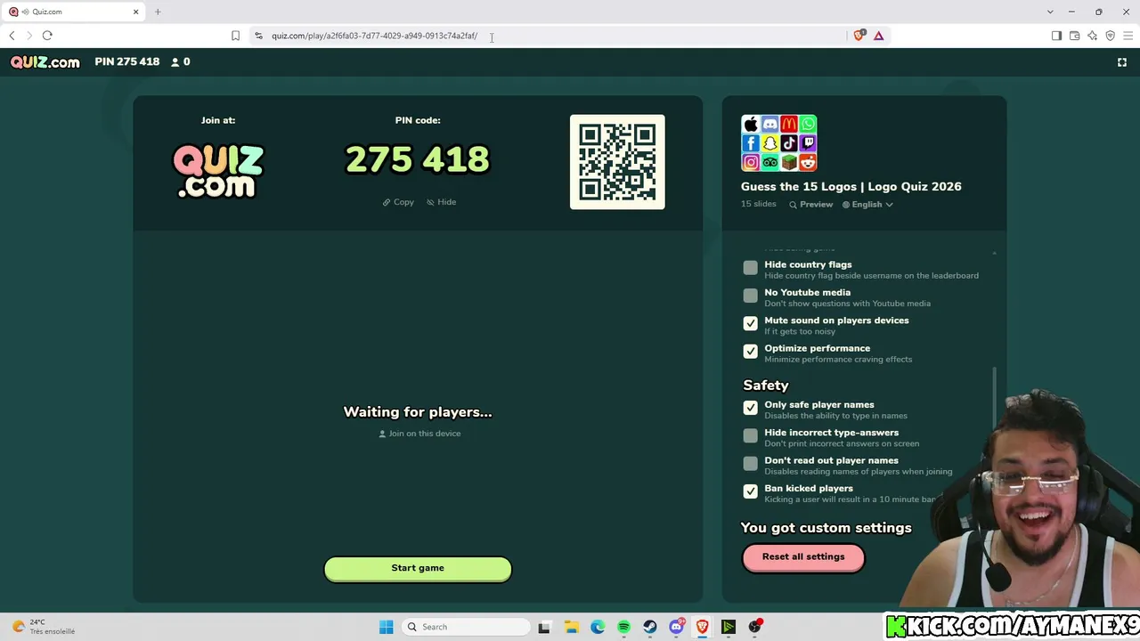Screen dimensions: 1140x641
Task: Click the Start game button
Action: tap(418, 568)
